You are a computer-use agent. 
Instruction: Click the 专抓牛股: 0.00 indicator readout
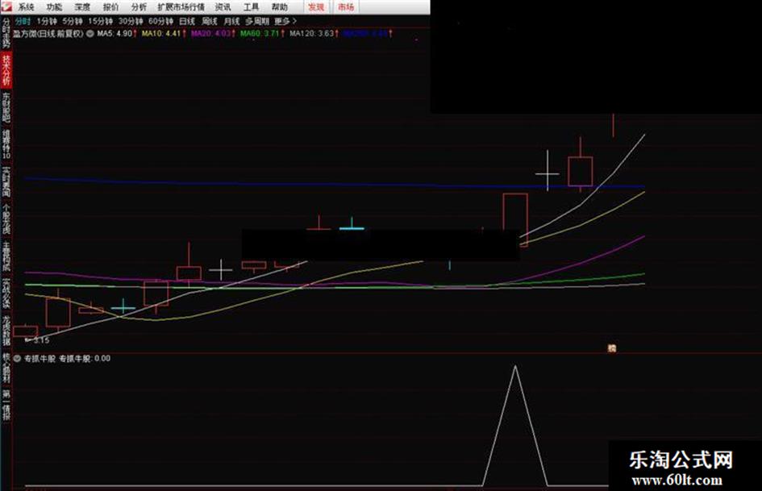click(85, 359)
